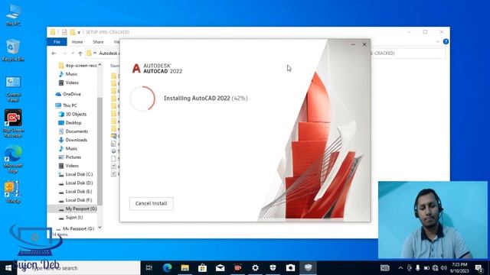Go up one folder level in File Explorer
Image resolution: width=490 pixels, height=275 pixels.
click(80, 53)
